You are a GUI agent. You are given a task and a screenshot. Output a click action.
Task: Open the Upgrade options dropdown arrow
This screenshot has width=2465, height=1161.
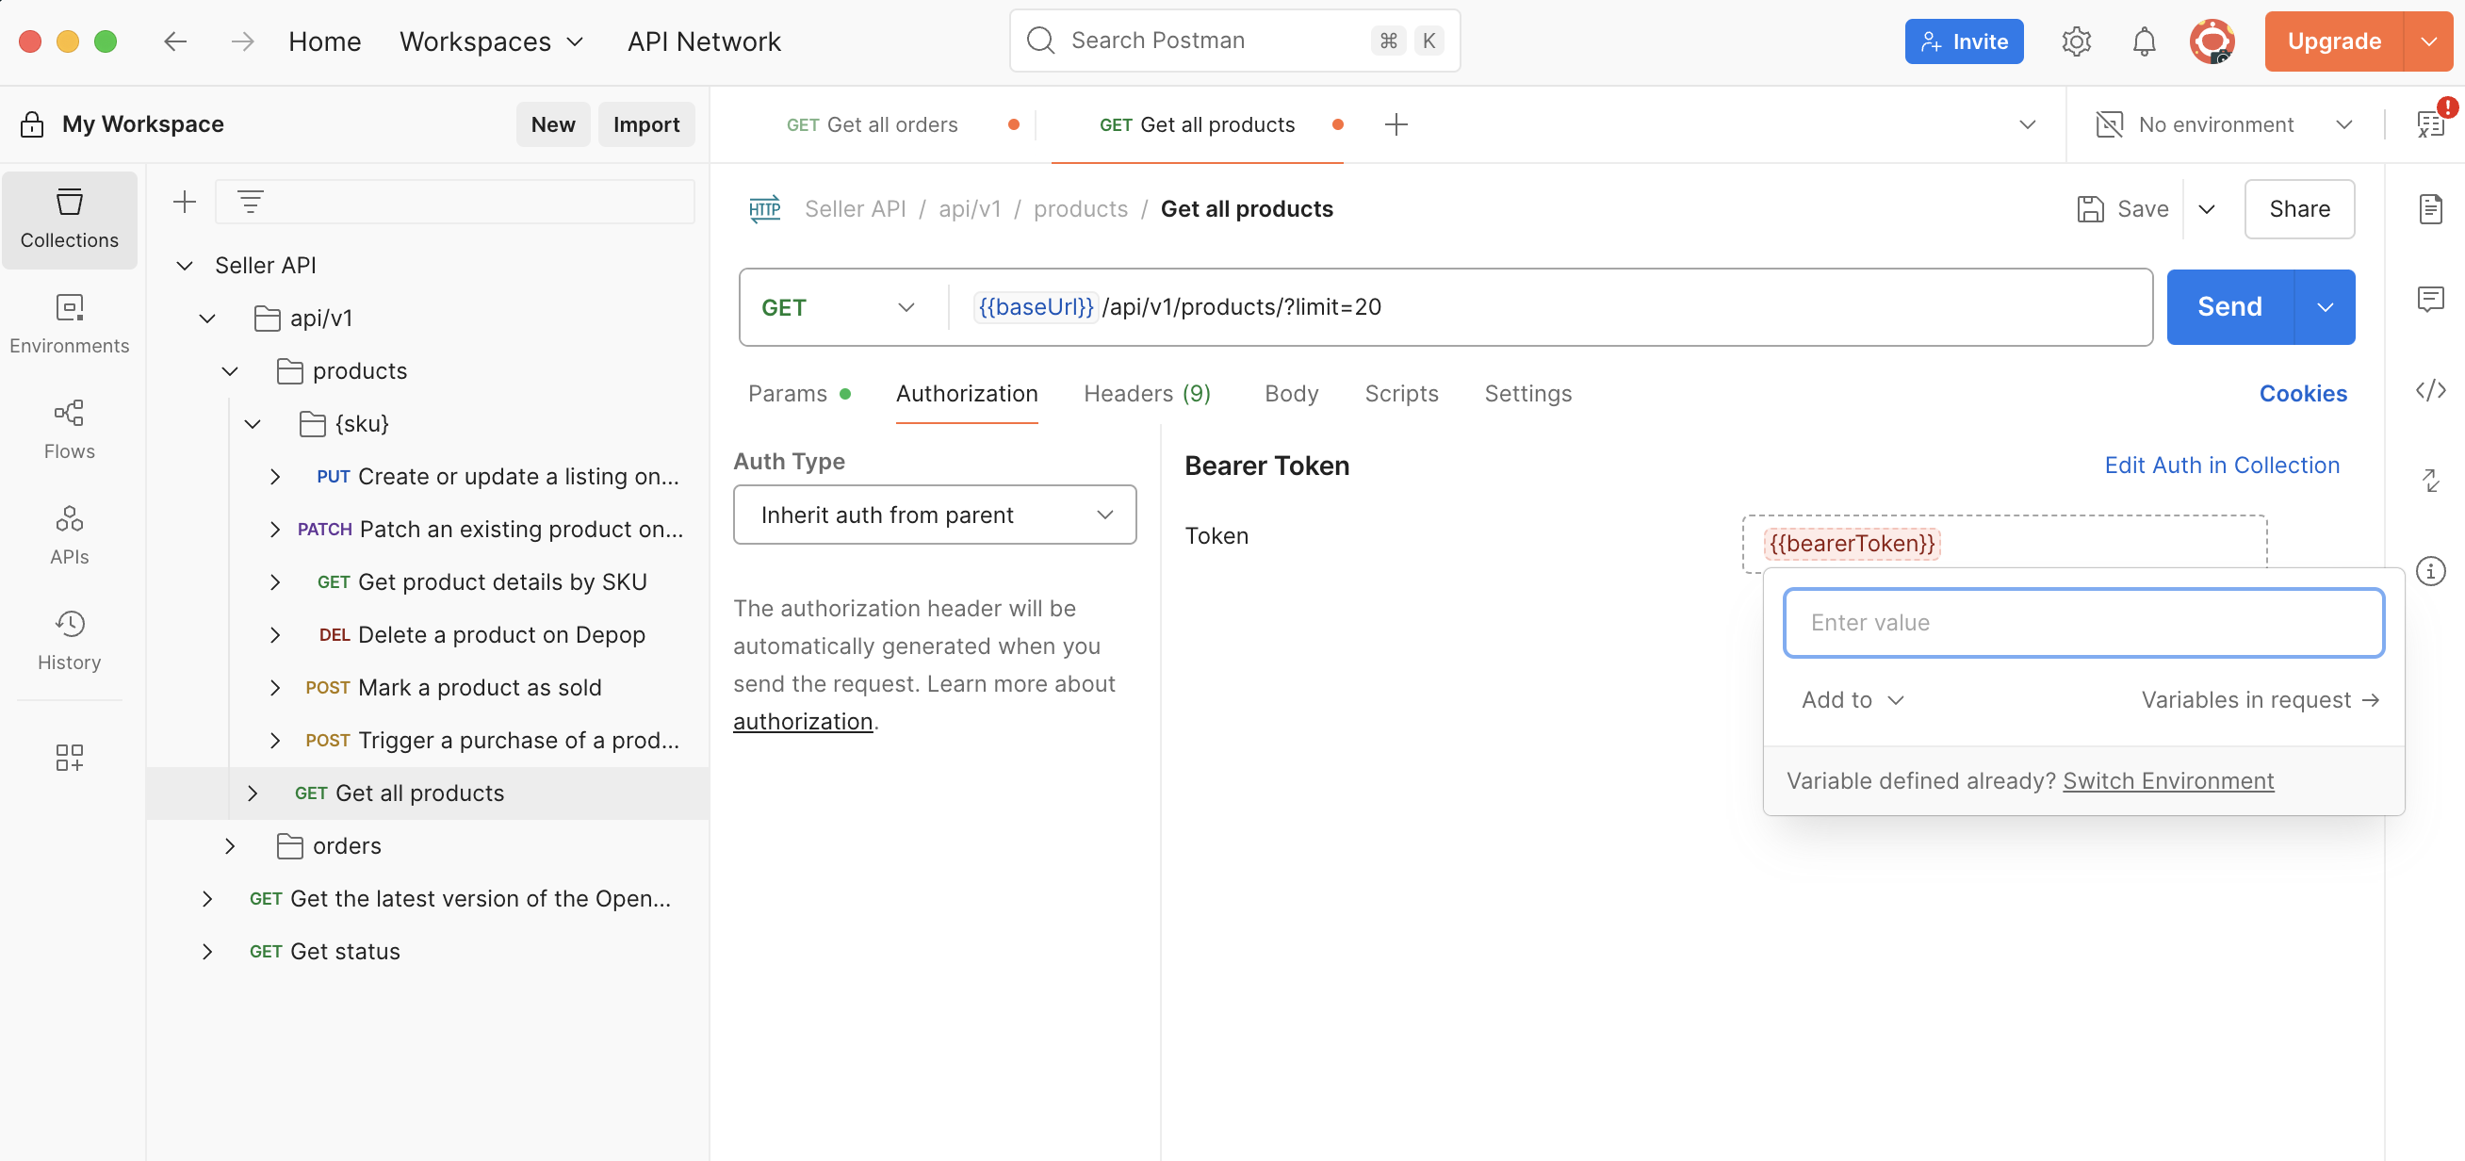(x=2427, y=41)
